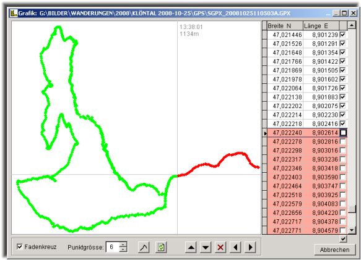The height and width of the screenshot is (260, 361).
Task: Select longitude cell 8,901883
Action: (x=321, y=97)
